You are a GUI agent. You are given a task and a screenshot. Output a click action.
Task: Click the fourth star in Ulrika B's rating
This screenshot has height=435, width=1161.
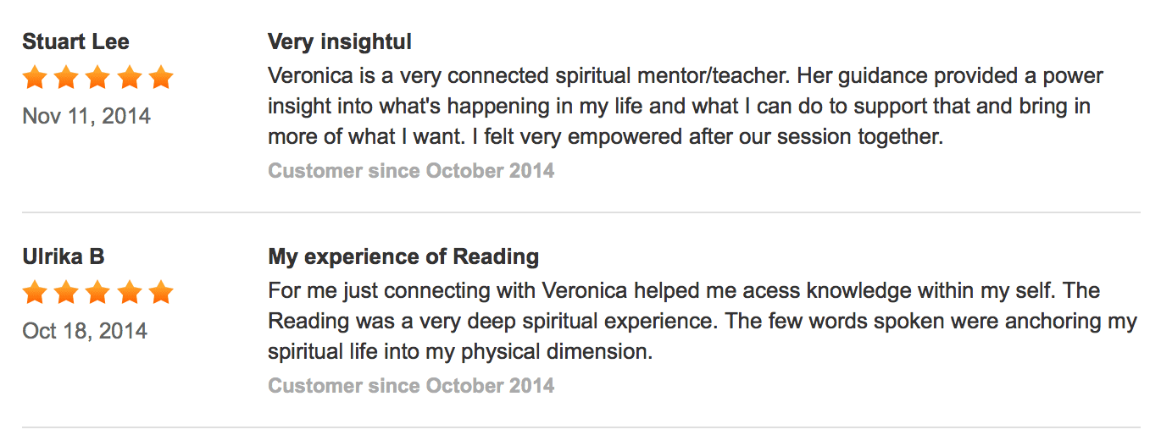pyautogui.click(x=129, y=293)
